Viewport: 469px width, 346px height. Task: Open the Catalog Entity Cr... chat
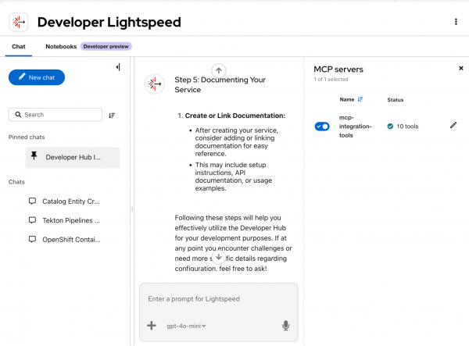coord(71,202)
